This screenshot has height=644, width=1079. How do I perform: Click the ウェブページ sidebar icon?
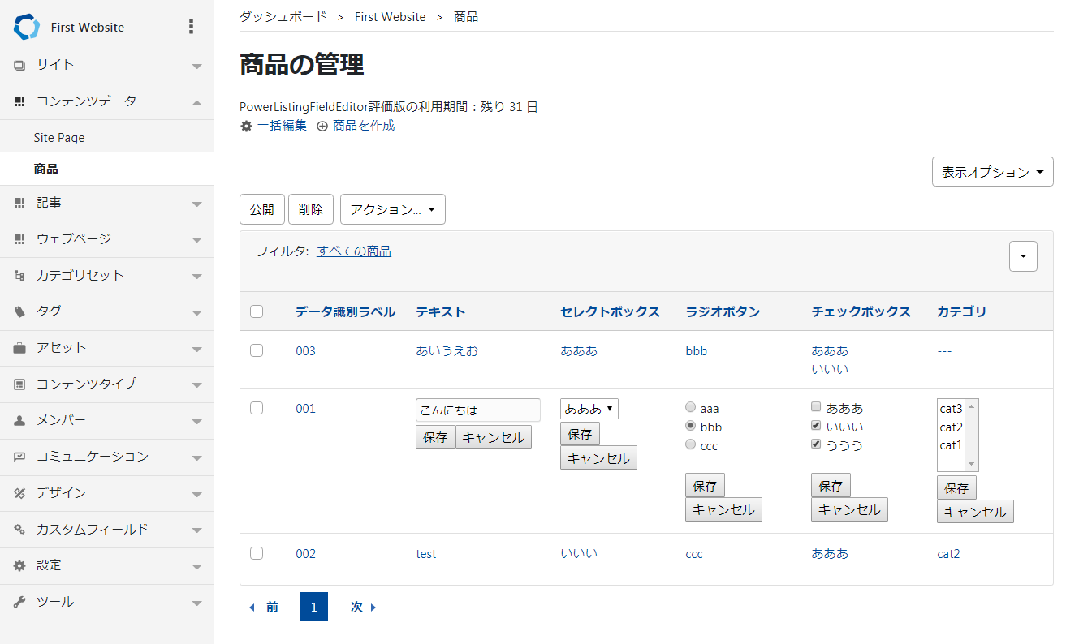tap(19, 239)
